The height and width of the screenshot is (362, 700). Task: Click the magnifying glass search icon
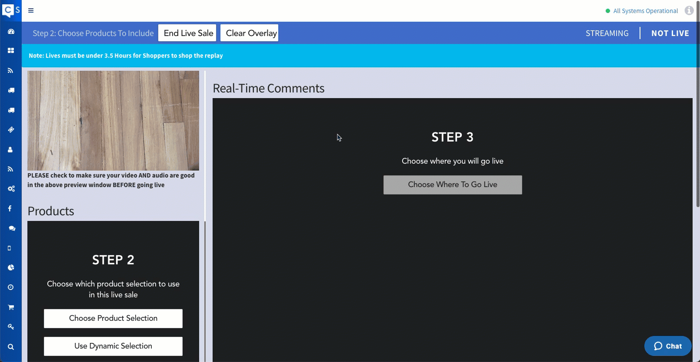pos(11,347)
